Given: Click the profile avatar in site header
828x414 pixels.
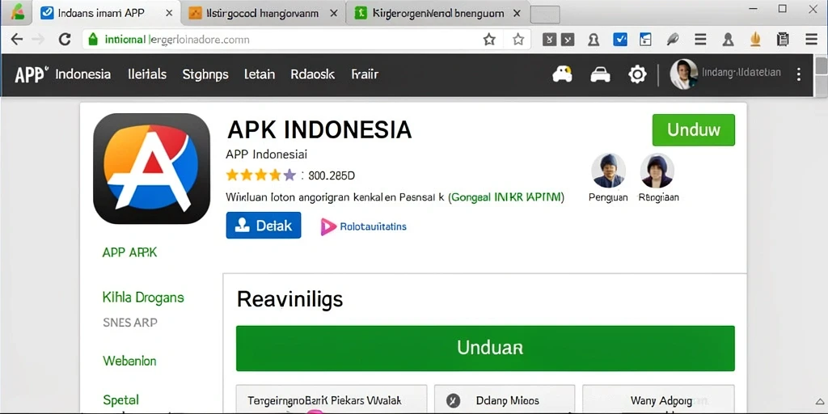Looking at the screenshot, I should pyautogui.click(x=683, y=74).
